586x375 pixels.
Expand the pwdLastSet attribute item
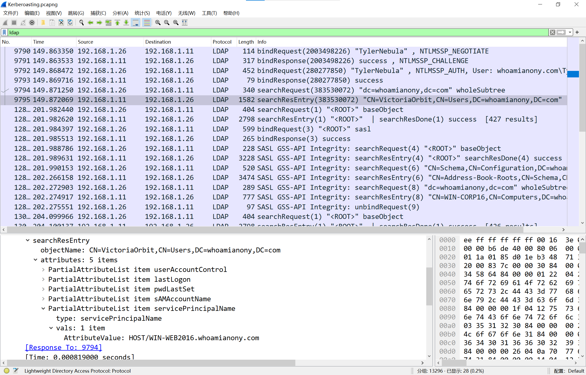pos(43,289)
